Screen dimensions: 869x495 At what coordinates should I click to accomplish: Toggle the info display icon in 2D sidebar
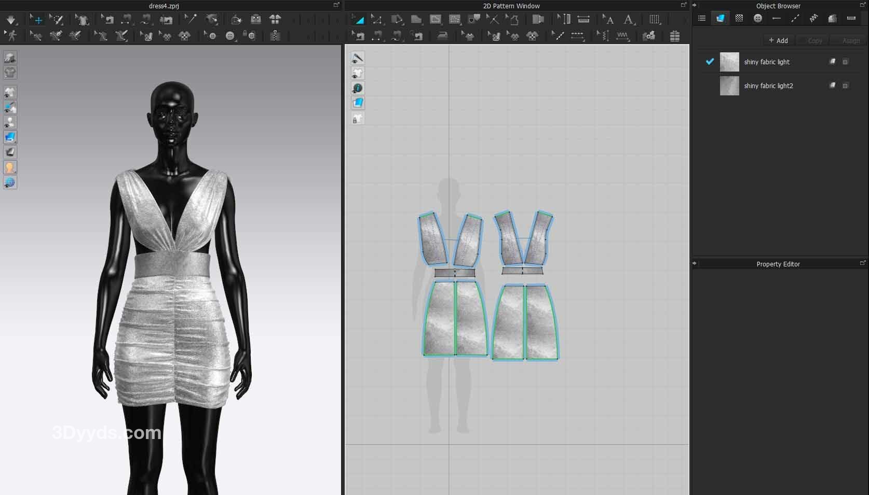(358, 88)
